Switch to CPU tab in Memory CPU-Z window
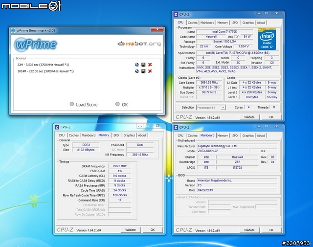The width and height of the screenshot is (313, 247). (x=62, y=135)
